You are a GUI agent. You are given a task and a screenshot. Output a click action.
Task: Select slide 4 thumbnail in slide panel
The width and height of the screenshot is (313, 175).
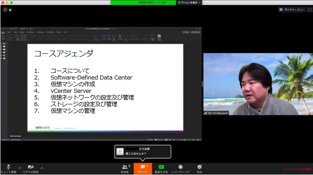(x=4, y=52)
